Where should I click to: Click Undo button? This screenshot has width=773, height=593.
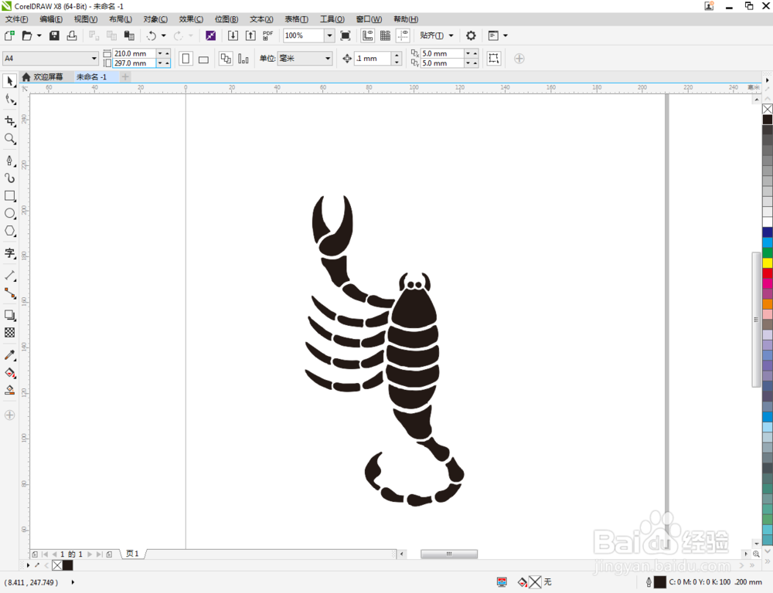(x=152, y=36)
